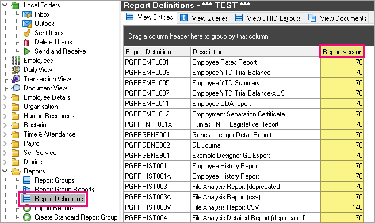Open Create Standard Report Group item
This screenshot has width=375, height=223.
(x=76, y=217)
